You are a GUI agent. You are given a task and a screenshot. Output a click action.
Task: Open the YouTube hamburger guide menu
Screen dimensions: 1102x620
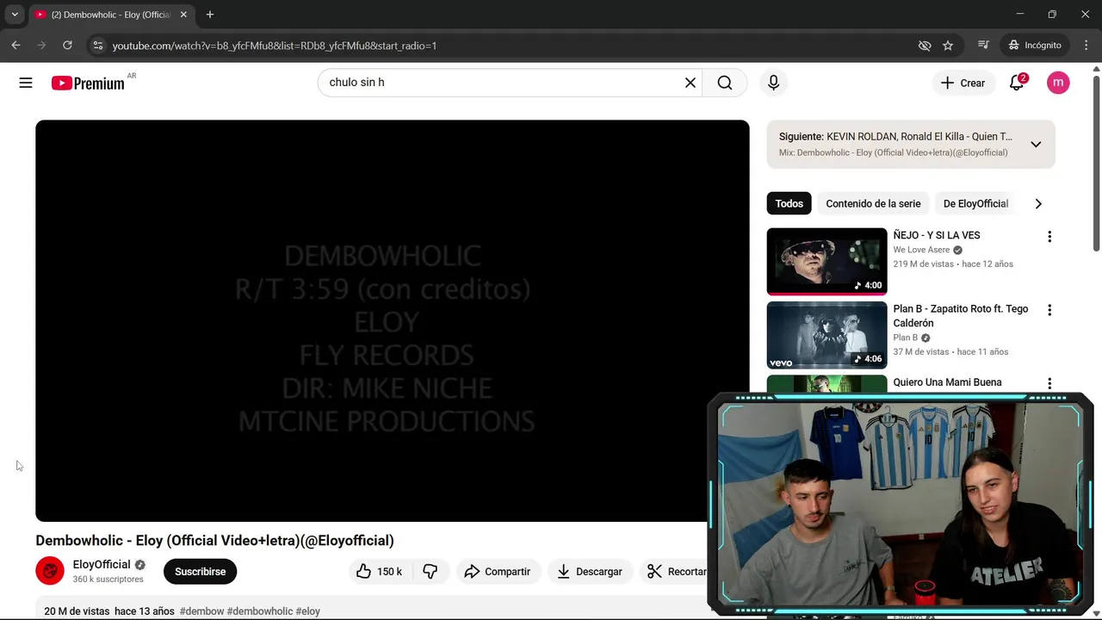tap(26, 83)
